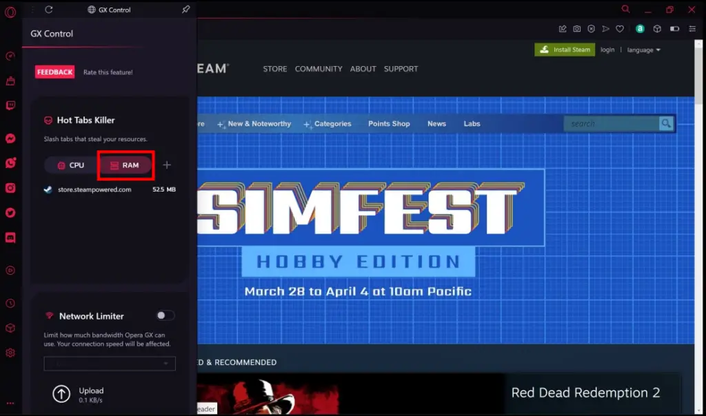
Task: Click the three-dot sidebar setup icon
Action: (10, 404)
